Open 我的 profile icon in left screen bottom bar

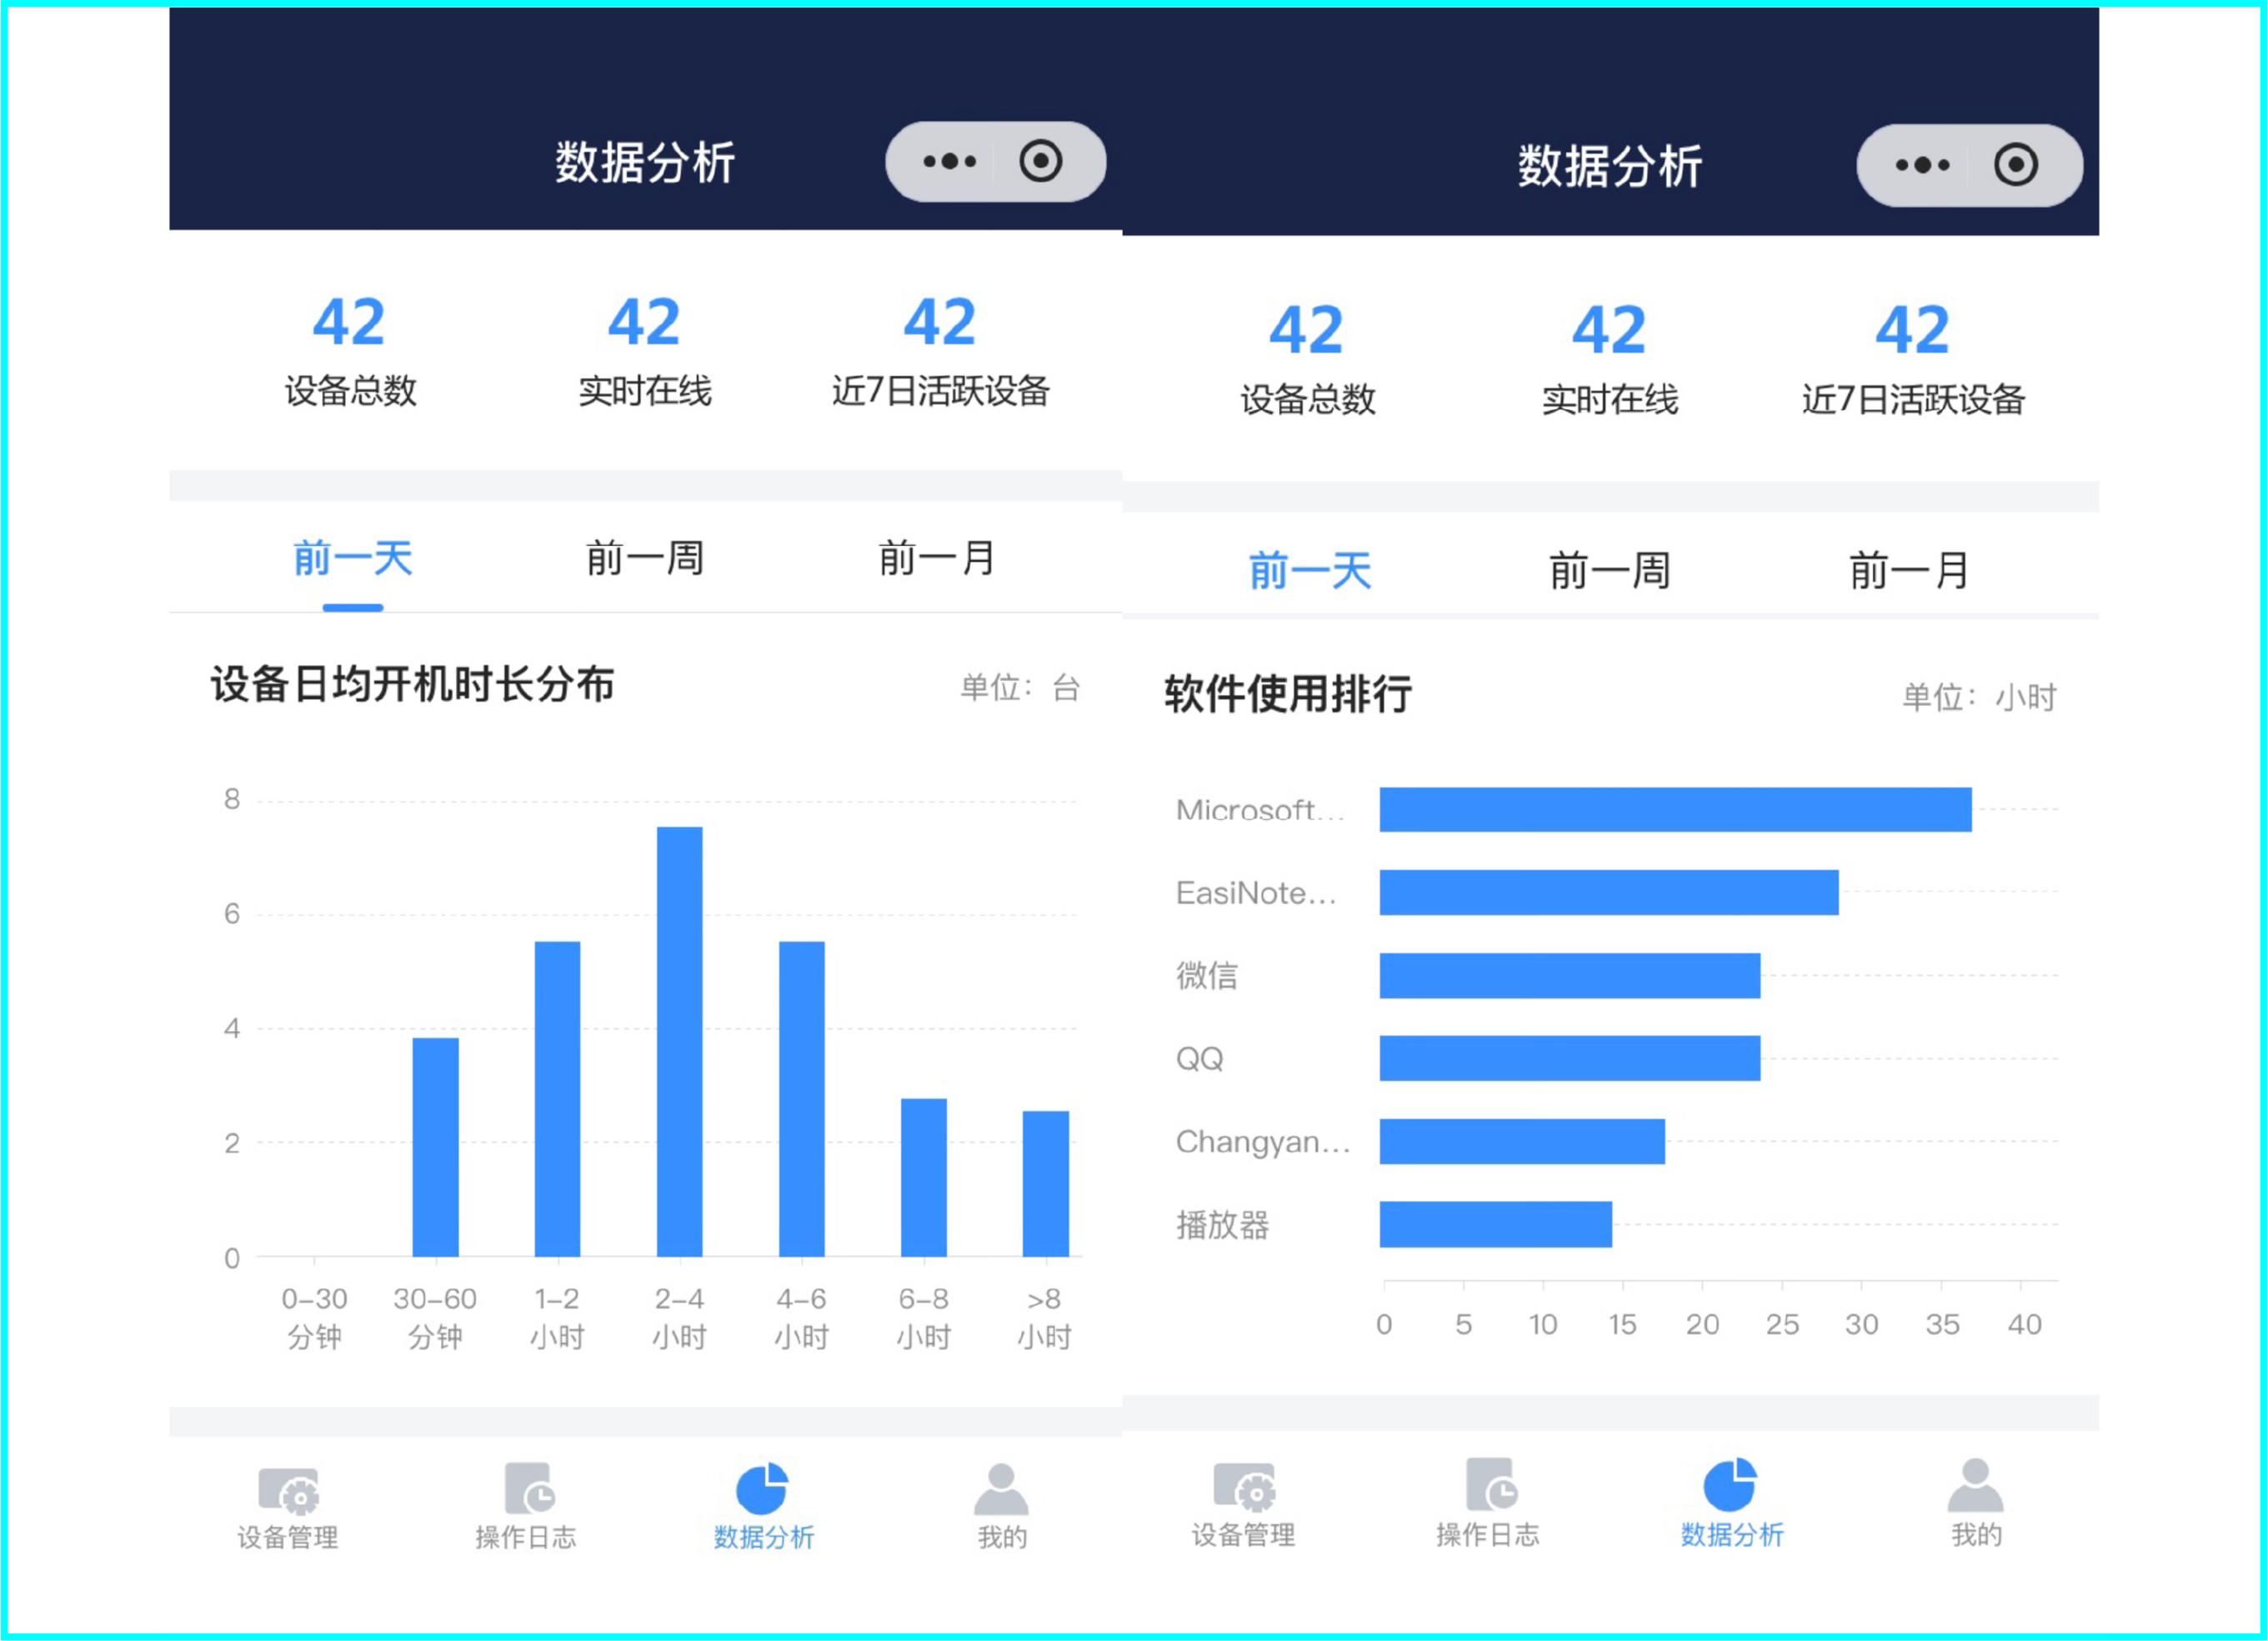point(1001,1489)
